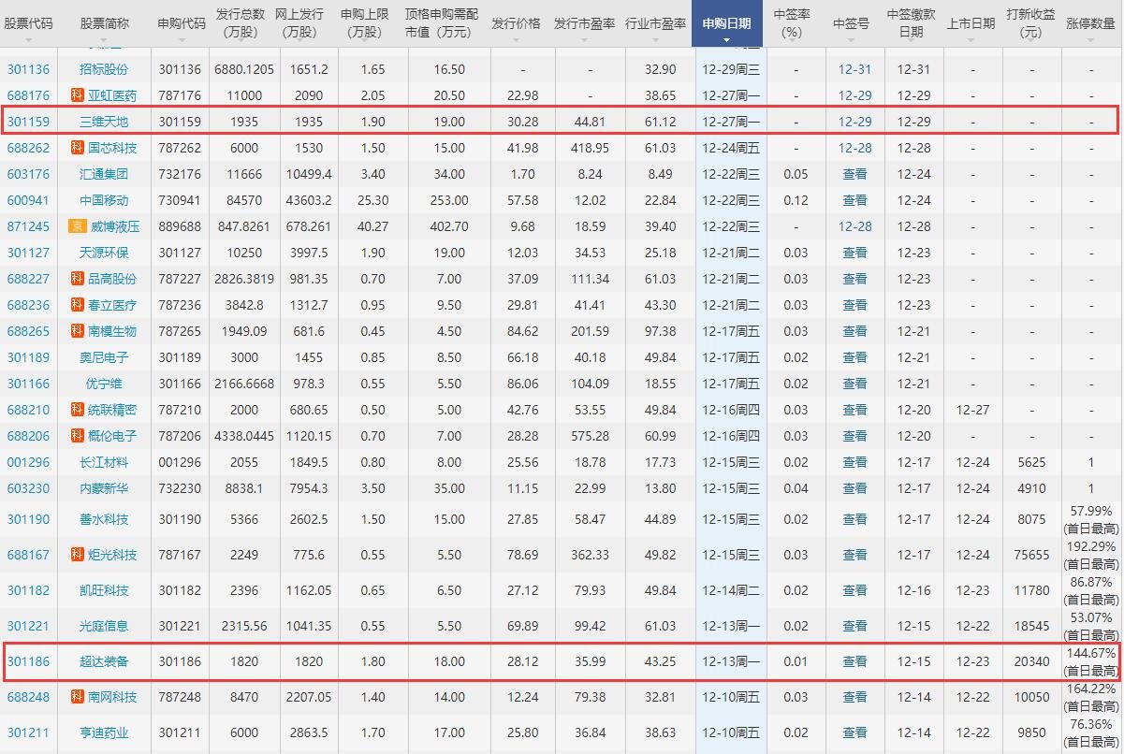Open the 长江材料 stock name link
This screenshot has height=754, width=1124.
[104, 462]
